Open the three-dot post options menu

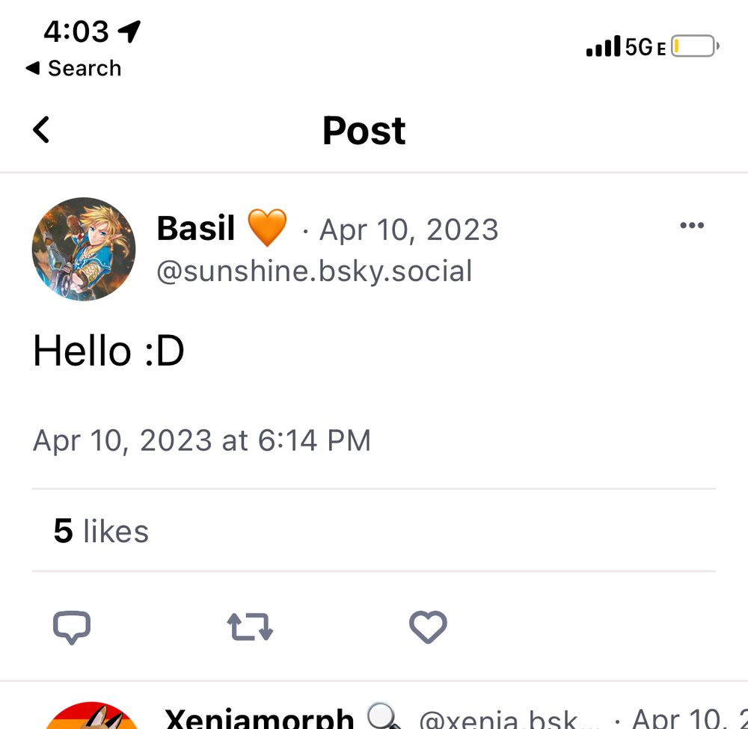tap(691, 226)
